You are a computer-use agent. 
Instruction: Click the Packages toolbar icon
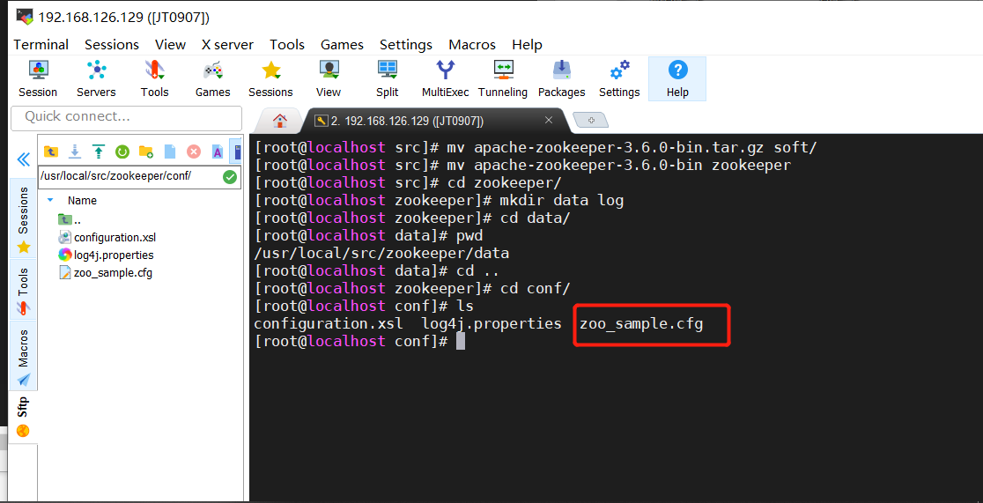pyautogui.click(x=561, y=79)
